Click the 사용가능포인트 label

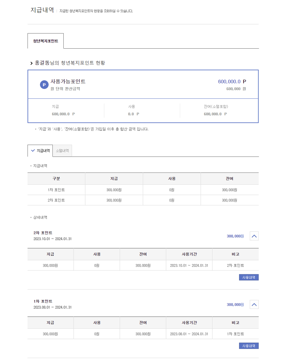tap(67, 81)
